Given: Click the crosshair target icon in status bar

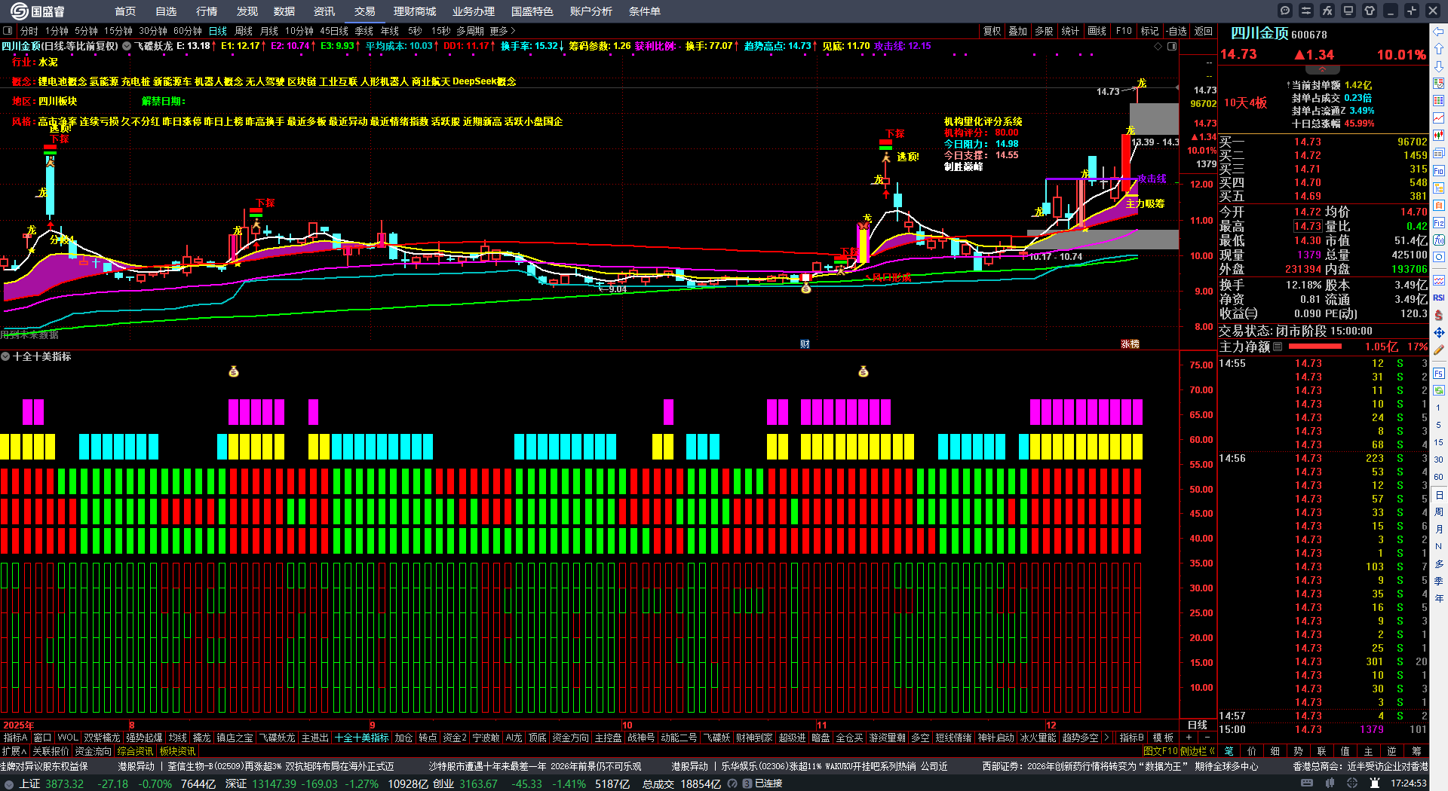Looking at the screenshot, I should [1353, 783].
